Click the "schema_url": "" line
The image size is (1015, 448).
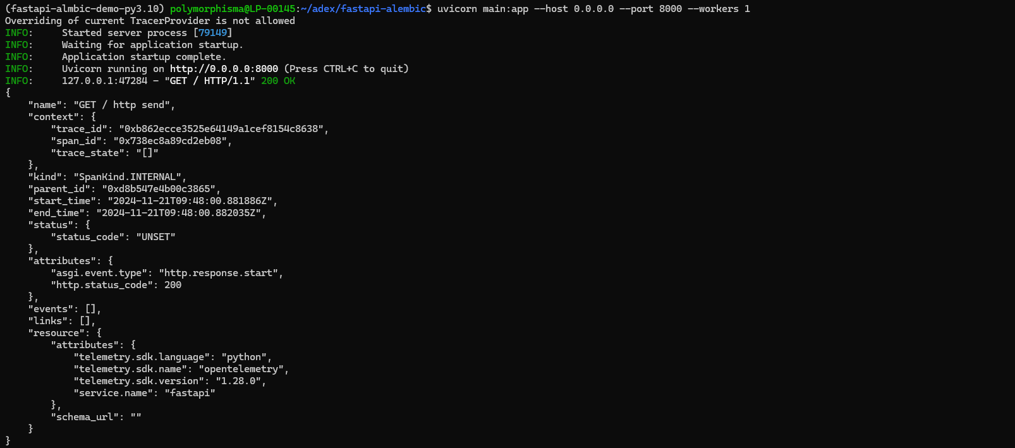click(x=96, y=417)
